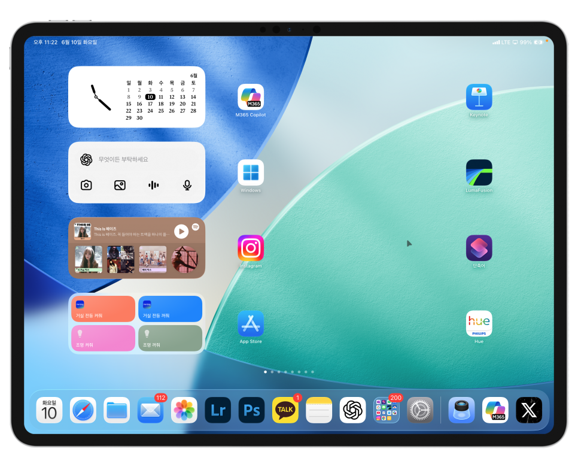Viewport: 578px width, 470px height.
Task: Open Notes app in dock
Action: pos(319,410)
